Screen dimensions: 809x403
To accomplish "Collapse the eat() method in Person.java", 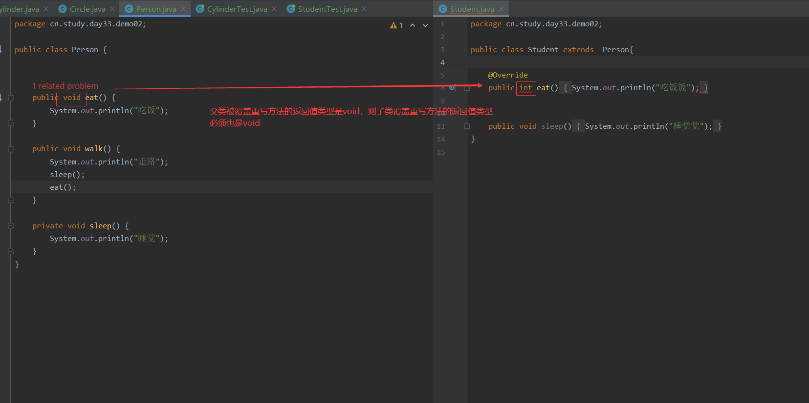I will coord(10,98).
